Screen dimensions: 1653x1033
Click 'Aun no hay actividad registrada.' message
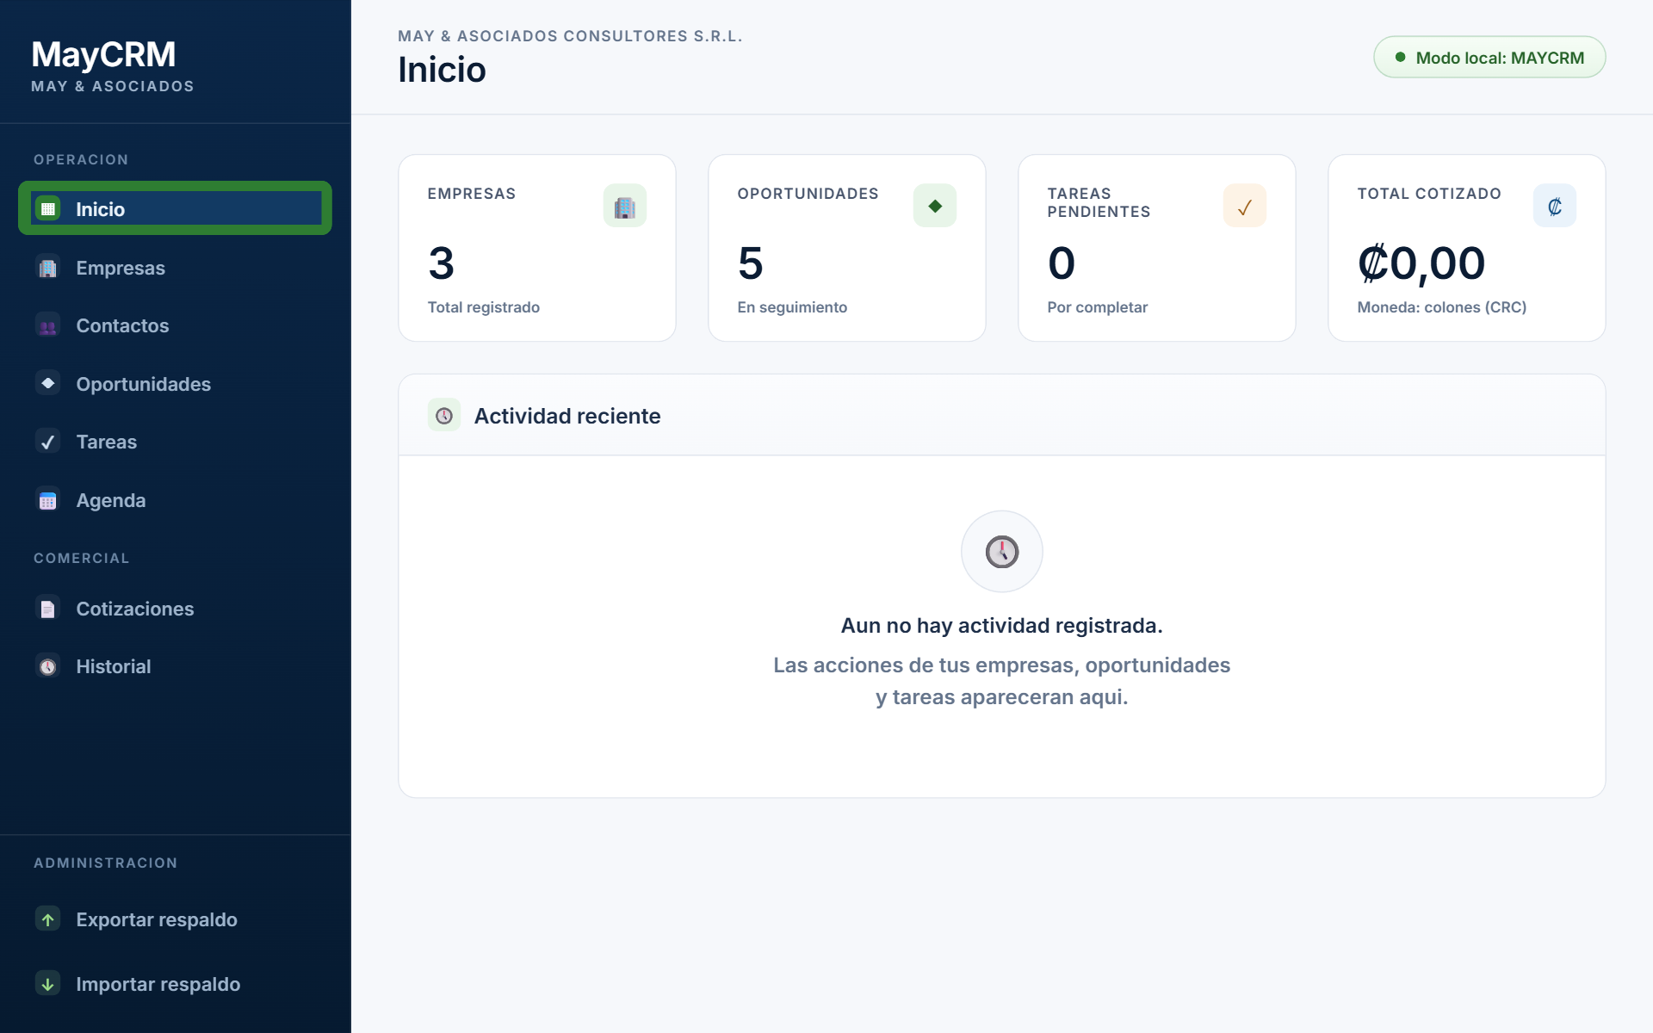point(1002,626)
